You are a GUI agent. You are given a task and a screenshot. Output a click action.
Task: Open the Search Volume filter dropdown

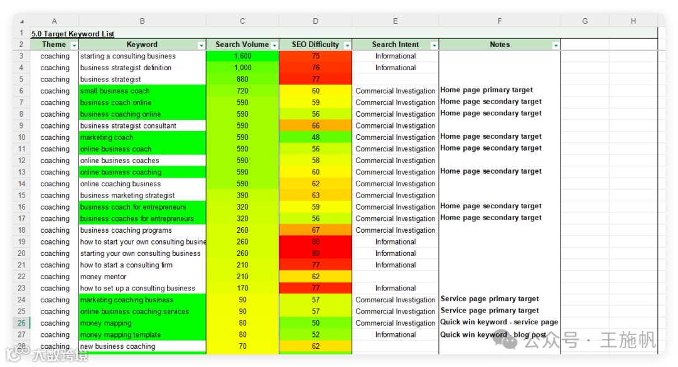274,45
